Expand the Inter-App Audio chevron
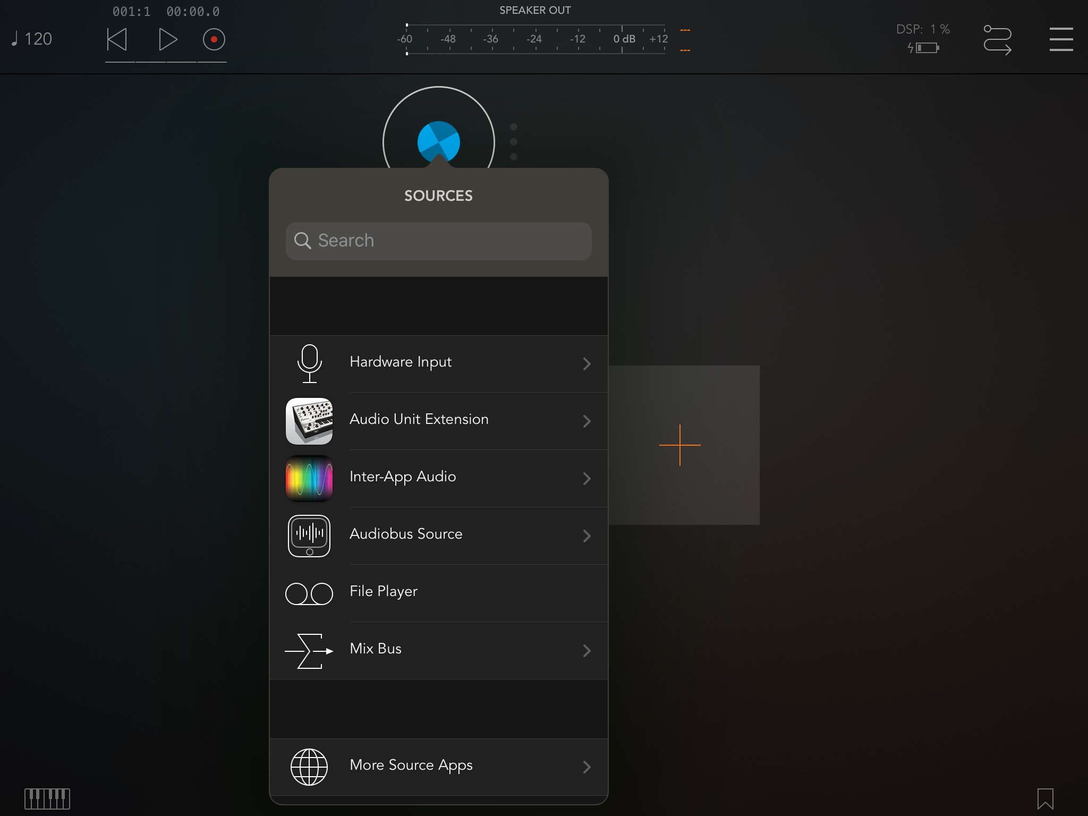The width and height of the screenshot is (1088, 816). pyautogui.click(x=586, y=479)
